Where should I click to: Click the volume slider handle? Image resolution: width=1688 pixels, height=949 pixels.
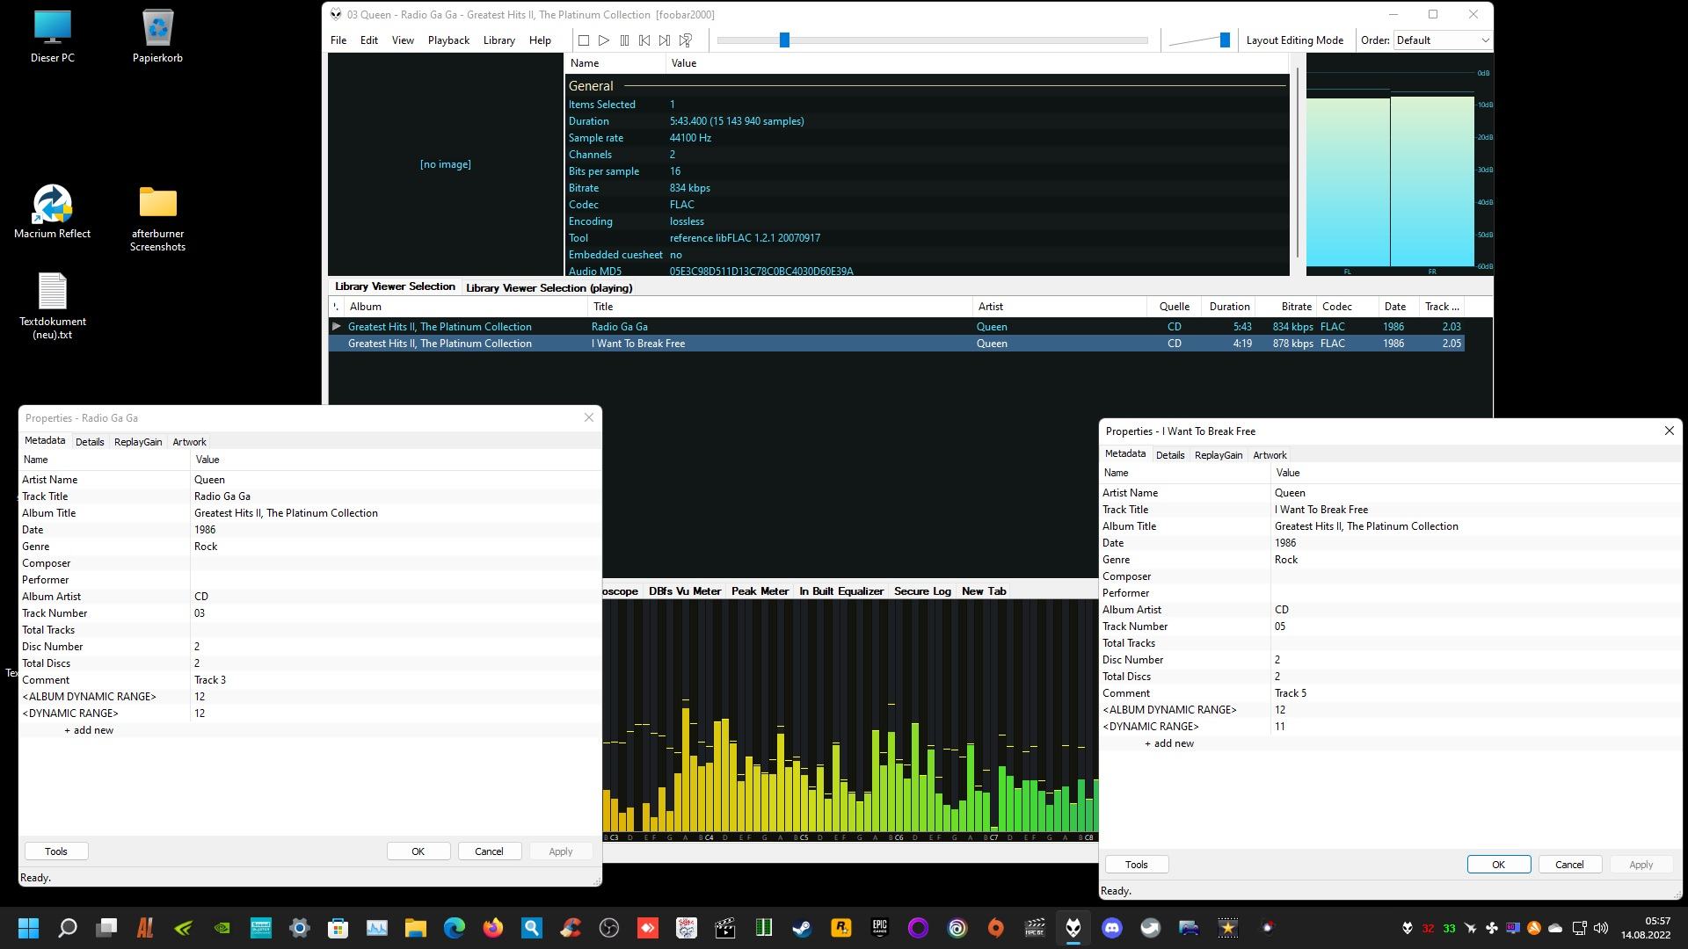pyautogui.click(x=1224, y=40)
